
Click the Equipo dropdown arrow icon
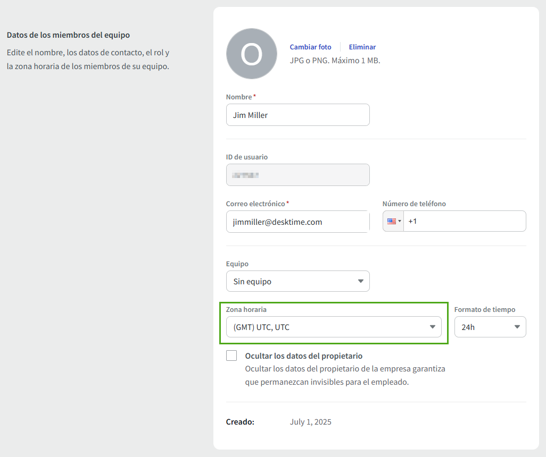(x=360, y=281)
